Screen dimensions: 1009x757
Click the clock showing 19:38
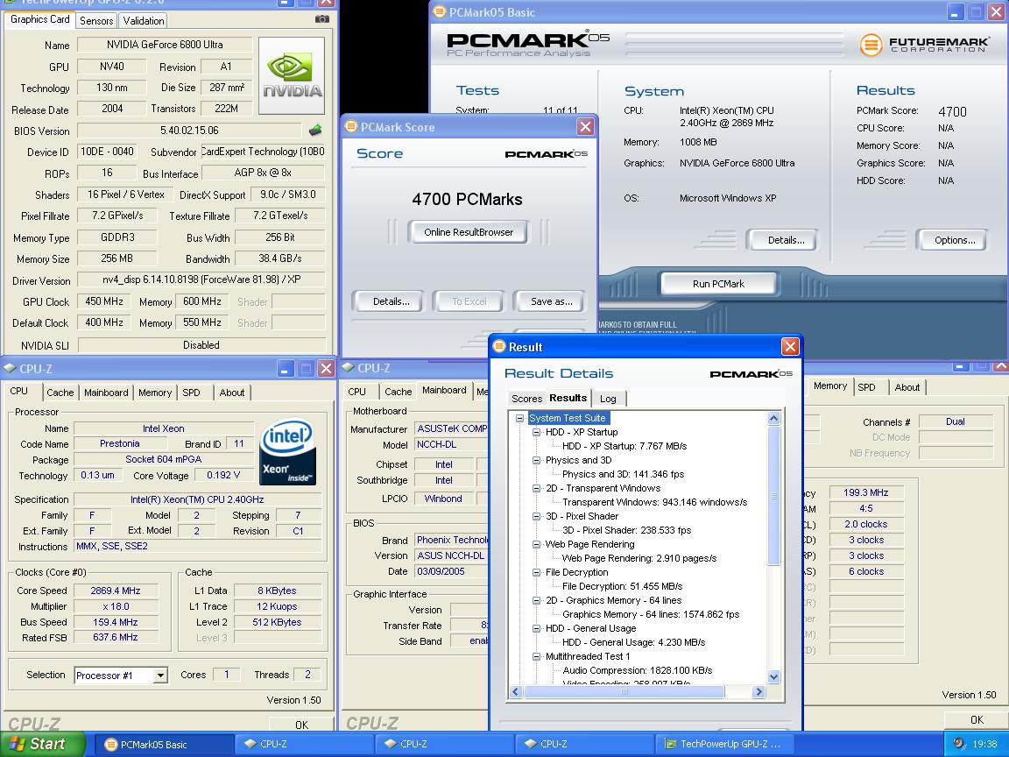984,744
